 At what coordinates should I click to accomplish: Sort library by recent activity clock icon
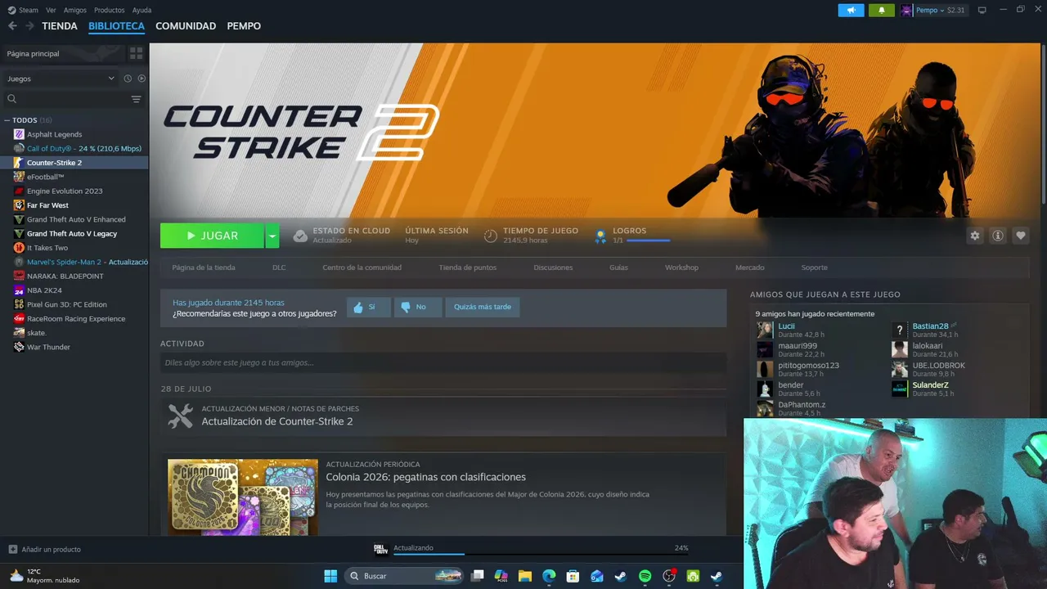(x=128, y=79)
